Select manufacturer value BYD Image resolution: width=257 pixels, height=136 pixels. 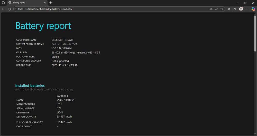coord(59,104)
